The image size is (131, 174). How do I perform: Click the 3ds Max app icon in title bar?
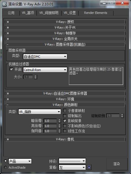pyautogui.click(x=5, y=4)
